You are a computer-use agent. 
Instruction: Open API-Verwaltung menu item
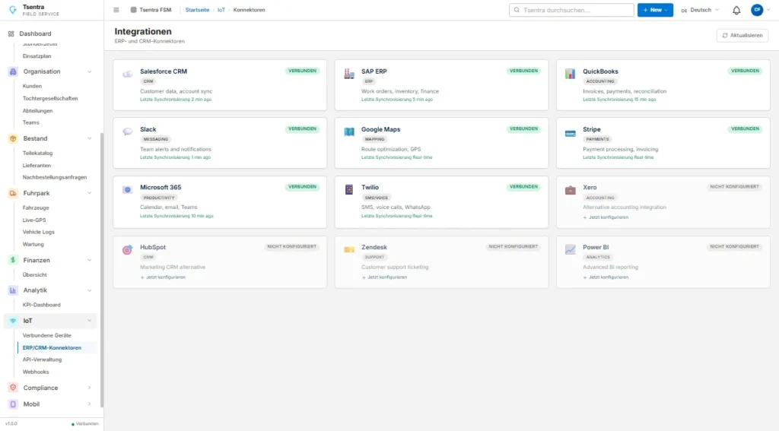[43, 360]
